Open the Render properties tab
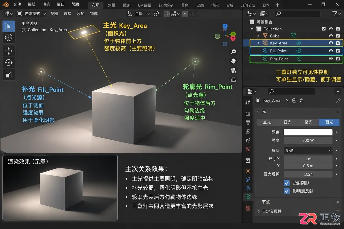This screenshot has height=229, width=344. [248, 114]
